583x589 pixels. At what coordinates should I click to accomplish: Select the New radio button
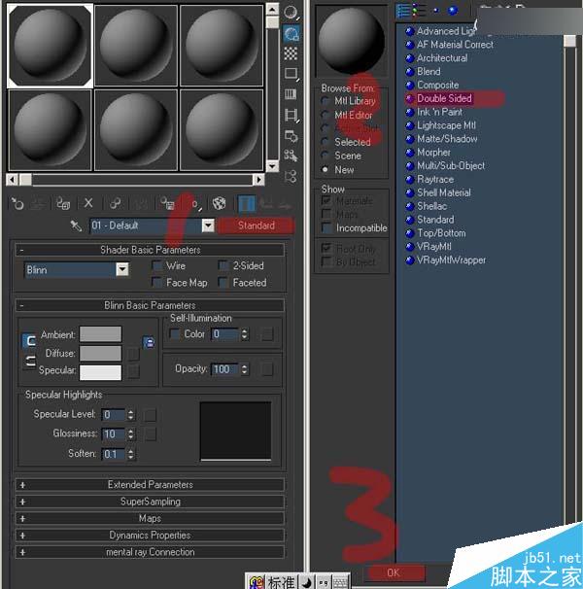(x=325, y=169)
